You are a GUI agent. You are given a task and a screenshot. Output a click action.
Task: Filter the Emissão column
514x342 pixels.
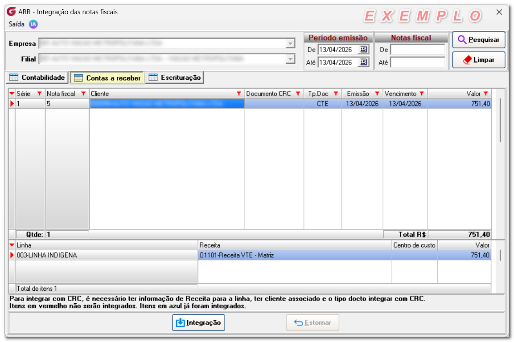[377, 94]
